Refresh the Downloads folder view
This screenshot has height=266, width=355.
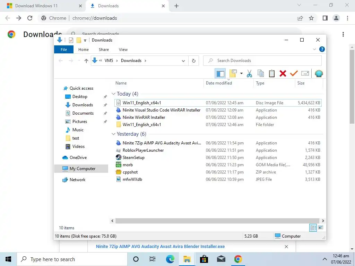[193, 61]
